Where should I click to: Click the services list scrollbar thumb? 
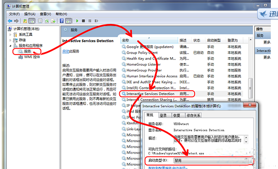tap(250, 88)
